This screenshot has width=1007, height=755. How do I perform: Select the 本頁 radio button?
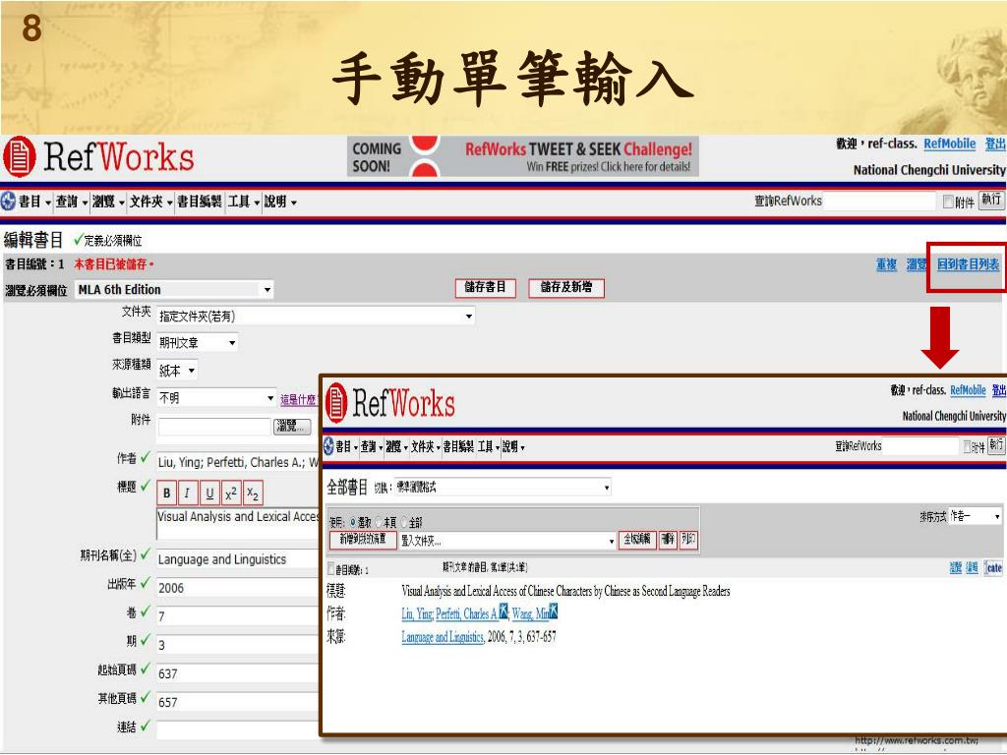tap(379, 523)
